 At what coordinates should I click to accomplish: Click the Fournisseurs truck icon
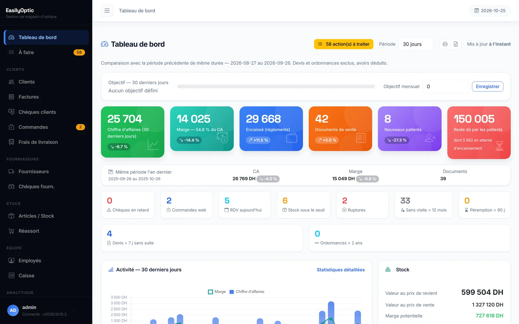(x=11, y=171)
